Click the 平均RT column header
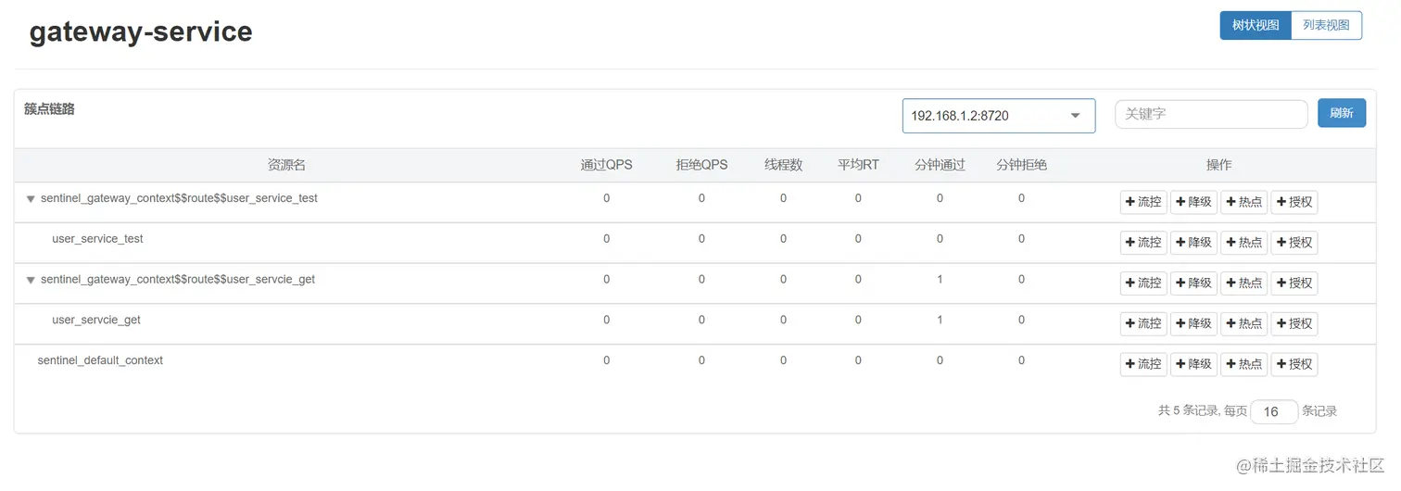Screen dimensions: 1401x491 (858, 165)
